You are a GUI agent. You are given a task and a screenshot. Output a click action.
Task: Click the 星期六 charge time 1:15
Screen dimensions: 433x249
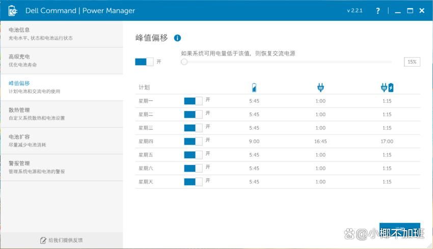click(387, 169)
